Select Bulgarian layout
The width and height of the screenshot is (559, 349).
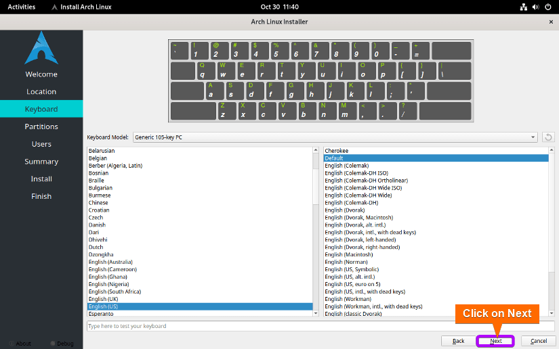pos(200,188)
